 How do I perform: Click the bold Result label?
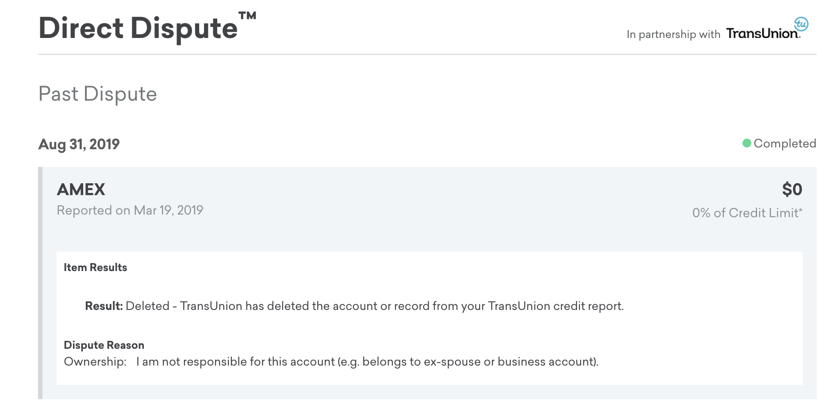pyautogui.click(x=104, y=306)
